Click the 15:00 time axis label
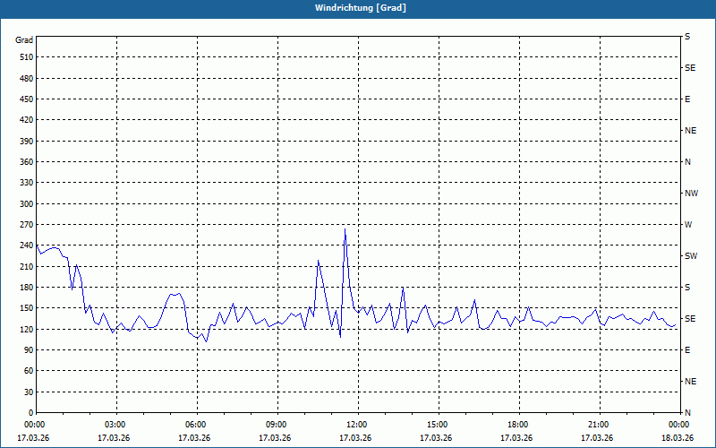The height and width of the screenshot is (448, 716). coord(438,425)
